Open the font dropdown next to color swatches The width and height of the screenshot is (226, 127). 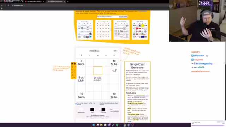[x=114, y=109]
